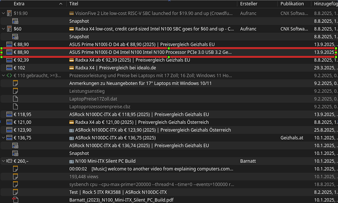Click webpage icon of € 92,39 row
The image size is (338, 203).
pos(9,60)
